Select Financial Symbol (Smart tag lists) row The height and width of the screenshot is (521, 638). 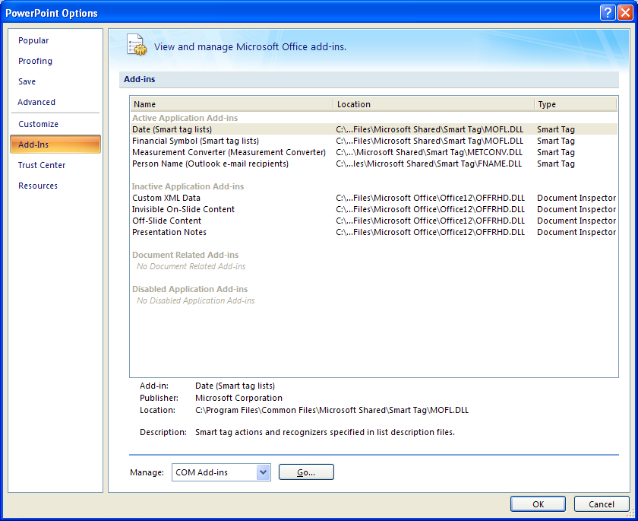coord(374,141)
